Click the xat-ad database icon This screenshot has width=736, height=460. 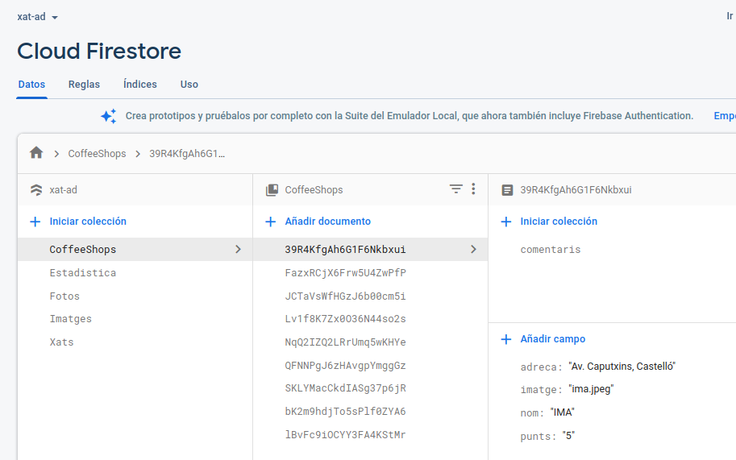click(35, 190)
